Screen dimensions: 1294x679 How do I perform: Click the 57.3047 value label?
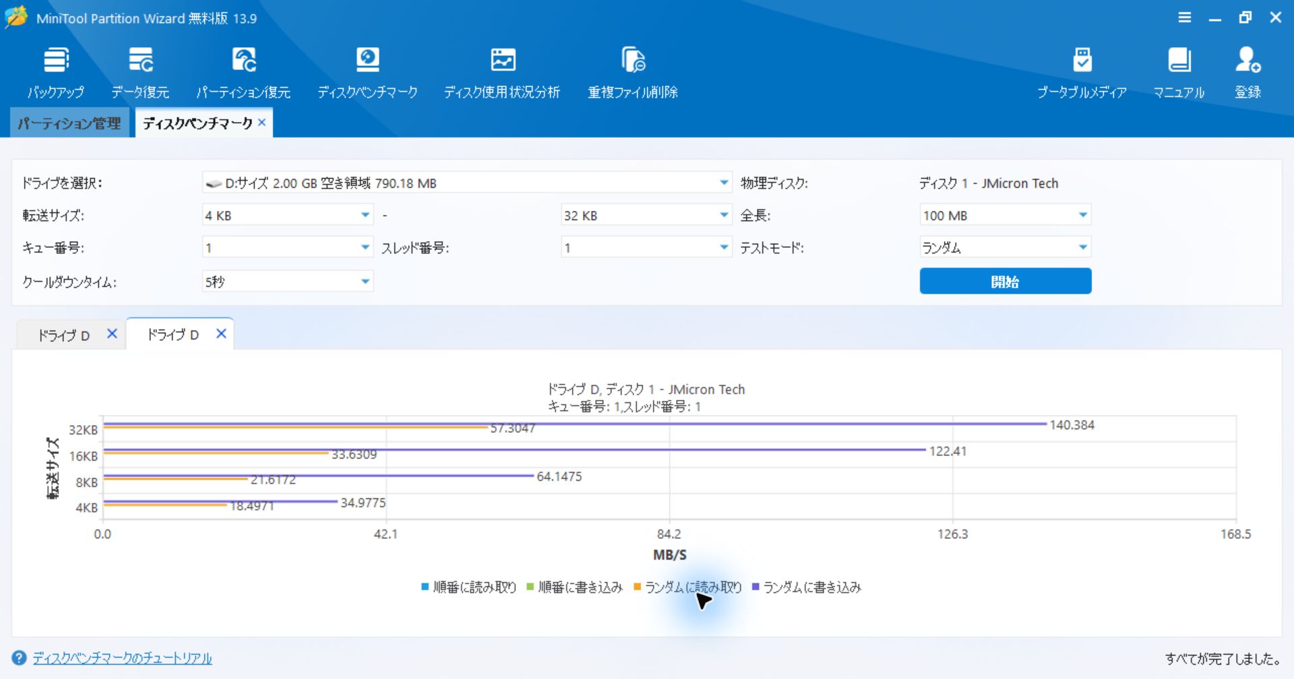tap(512, 428)
